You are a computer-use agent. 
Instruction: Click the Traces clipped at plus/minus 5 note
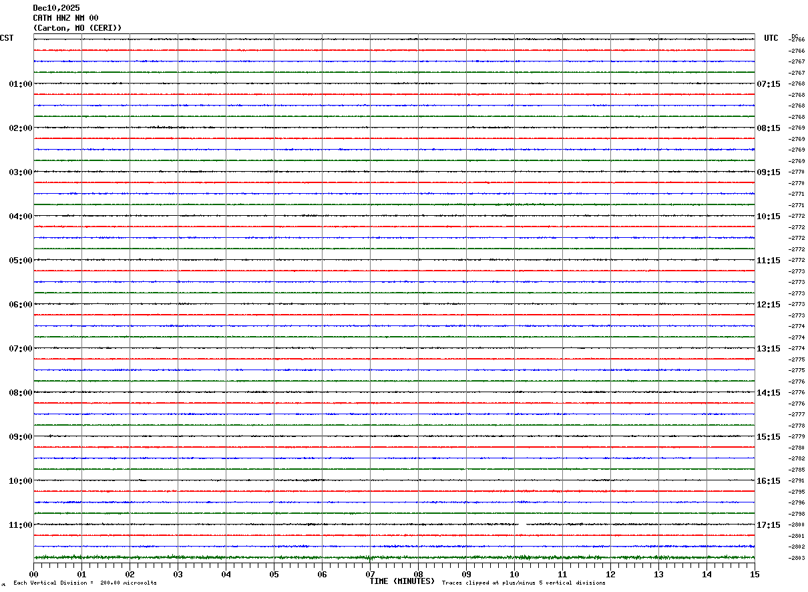[x=524, y=583]
